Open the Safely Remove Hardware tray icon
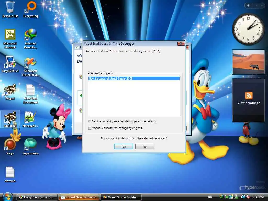The width and height of the screenshot is (268, 201). click(226, 197)
